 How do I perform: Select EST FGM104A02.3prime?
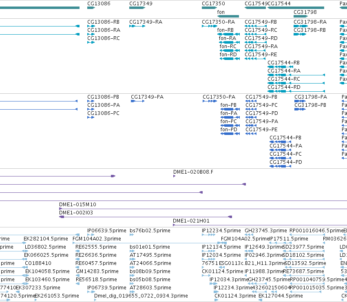pyautogui.click(x=97, y=239)
